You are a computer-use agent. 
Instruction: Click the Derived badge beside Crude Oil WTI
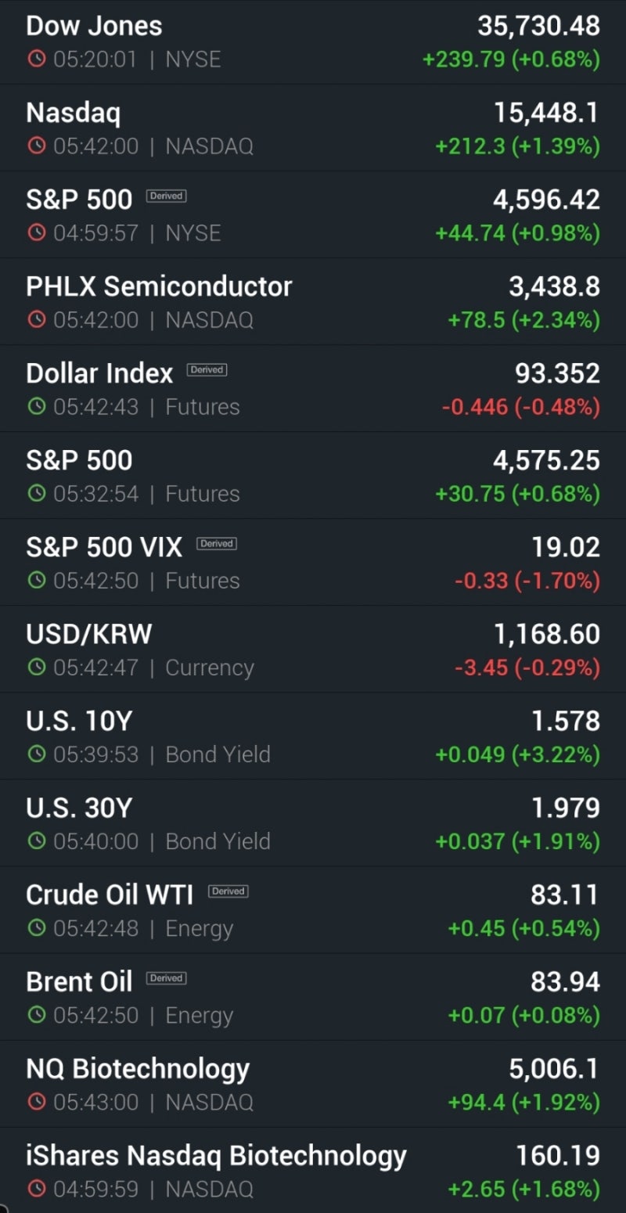pyautogui.click(x=228, y=891)
